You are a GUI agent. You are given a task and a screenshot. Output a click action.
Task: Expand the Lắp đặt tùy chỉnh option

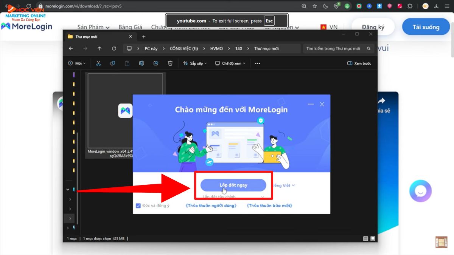[233, 197]
